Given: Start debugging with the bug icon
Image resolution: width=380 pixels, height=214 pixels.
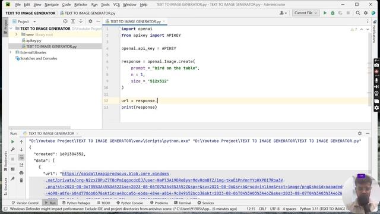Looking at the screenshot, I should click(x=332, y=13).
